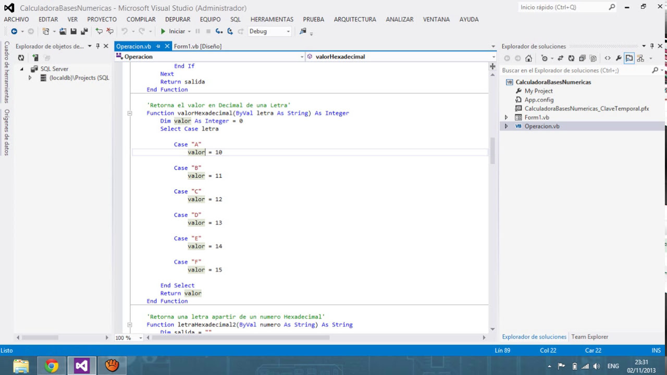Open the ARQUITECTURA menu
667x375 pixels.
click(x=355, y=19)
